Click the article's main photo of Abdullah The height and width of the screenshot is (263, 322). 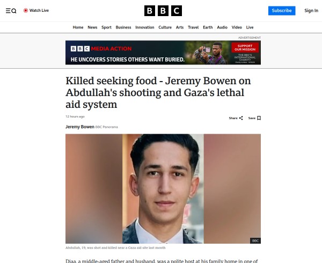point(163,189)
